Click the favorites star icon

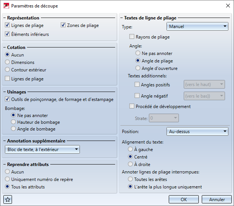point(8,199)
